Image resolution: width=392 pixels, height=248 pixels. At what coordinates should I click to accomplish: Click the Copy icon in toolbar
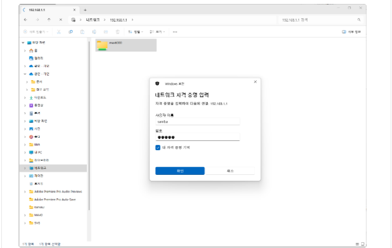[71, 32]
